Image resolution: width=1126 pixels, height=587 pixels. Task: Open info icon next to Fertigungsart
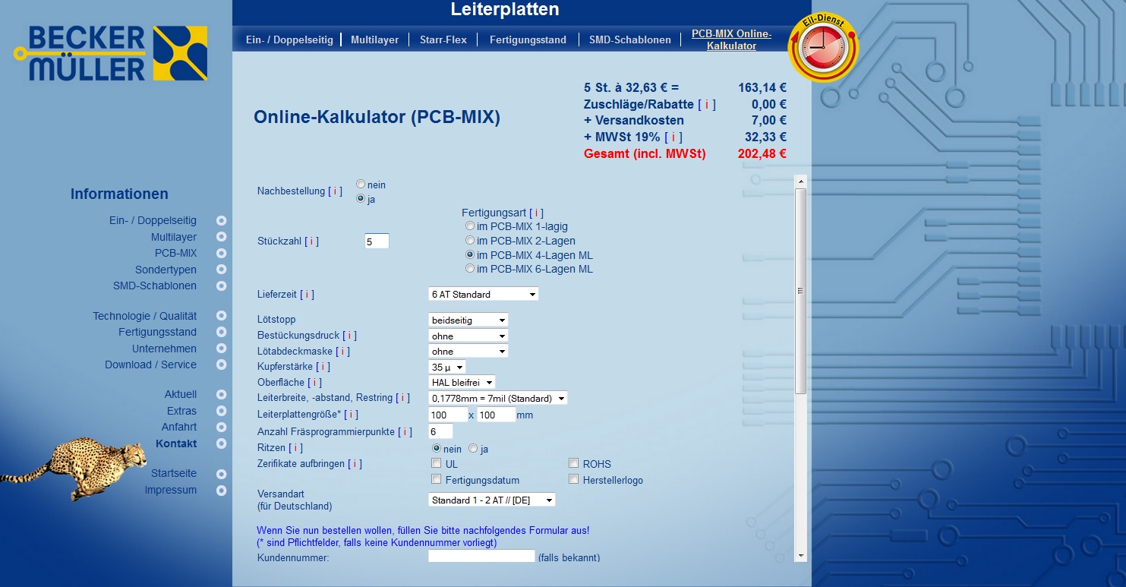tap(536, 213)
